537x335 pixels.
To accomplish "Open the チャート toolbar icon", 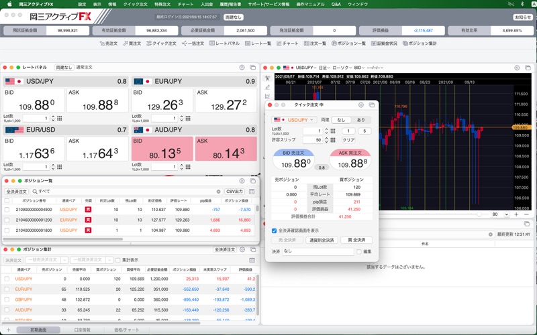I will pyautogui.click(x=287, y=43).
